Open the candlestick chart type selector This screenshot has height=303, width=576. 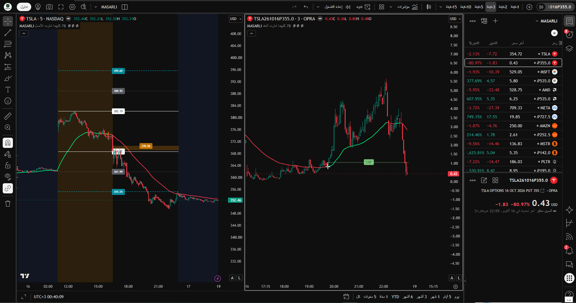point(429,7)
